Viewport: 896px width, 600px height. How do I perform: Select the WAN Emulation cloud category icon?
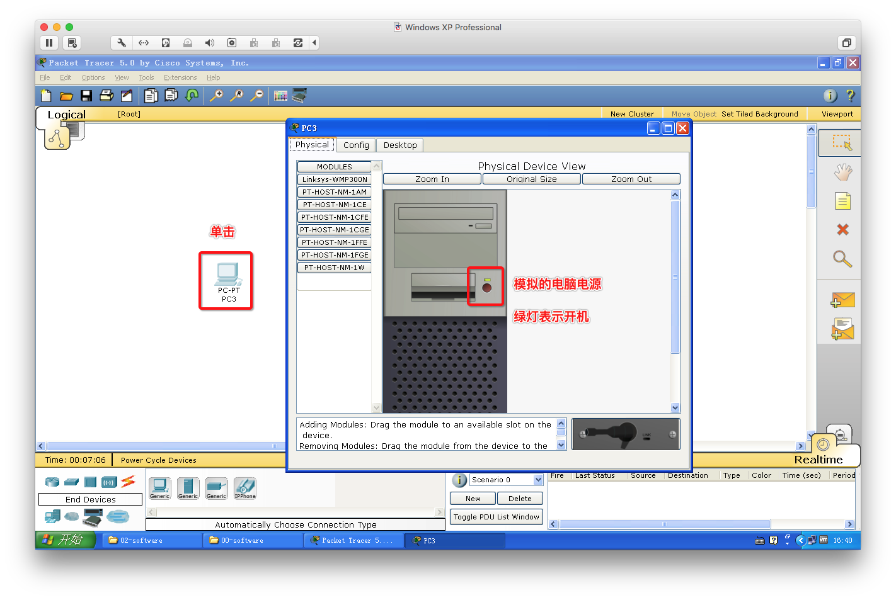coord(72,517)
